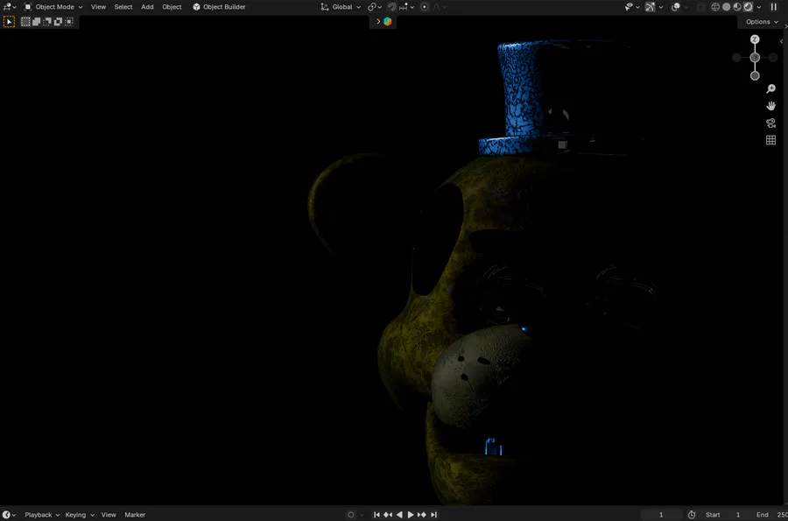This screenshot has width=788, height=521.
Task: Expand the tool header chevron arrow
Action: coord(378,22)
